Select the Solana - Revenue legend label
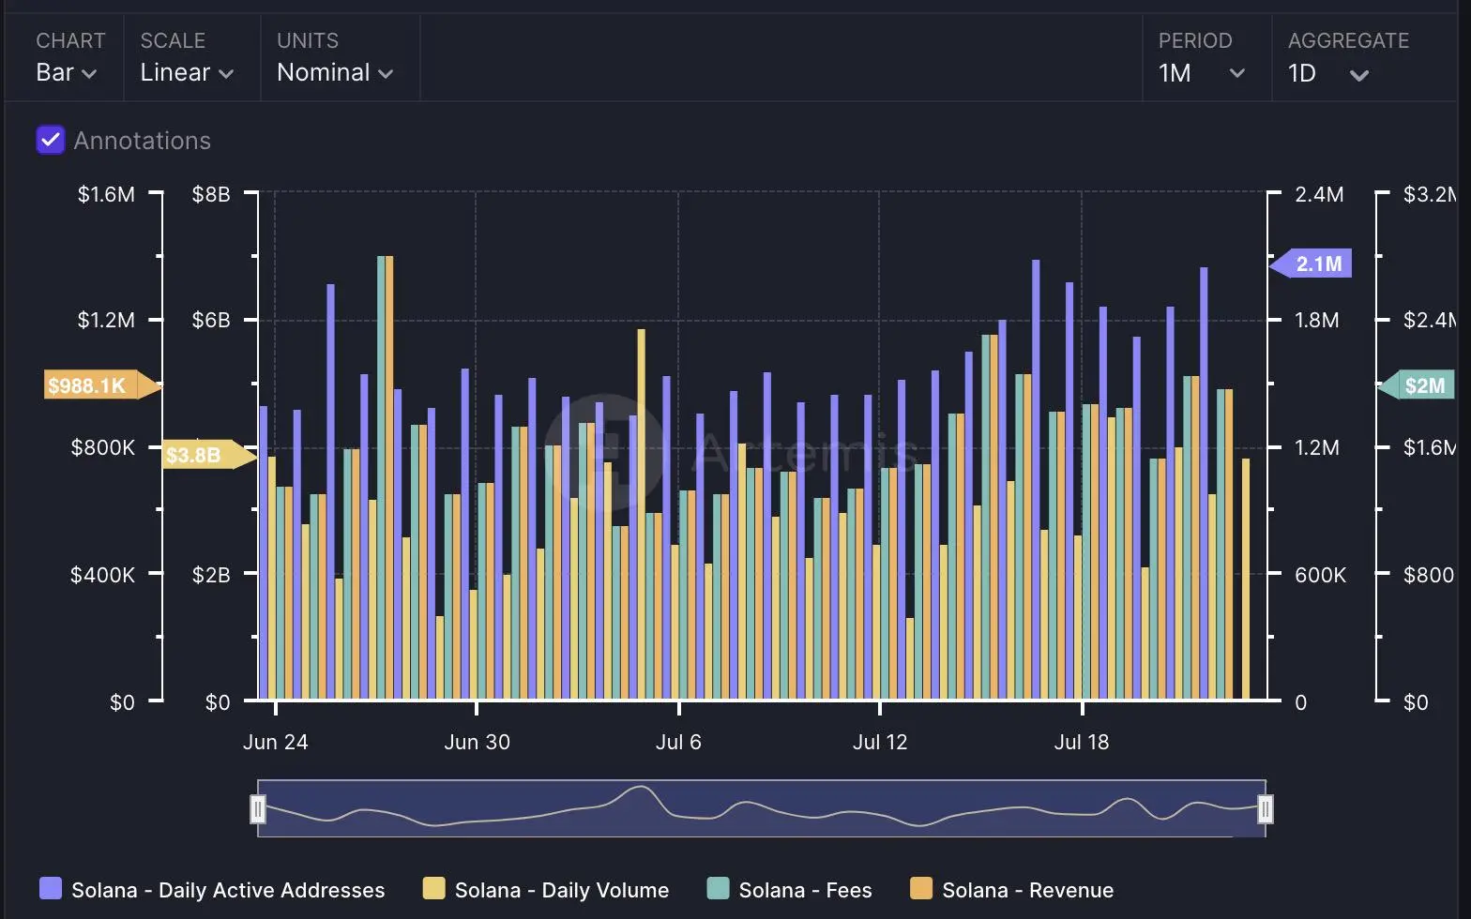Image resolution: width=1471 pixels, height=919 pixels. (x=1027, y=890)
